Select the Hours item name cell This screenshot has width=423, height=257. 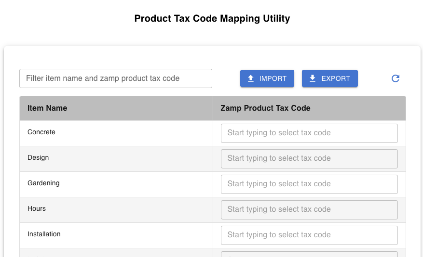(37, 209)
